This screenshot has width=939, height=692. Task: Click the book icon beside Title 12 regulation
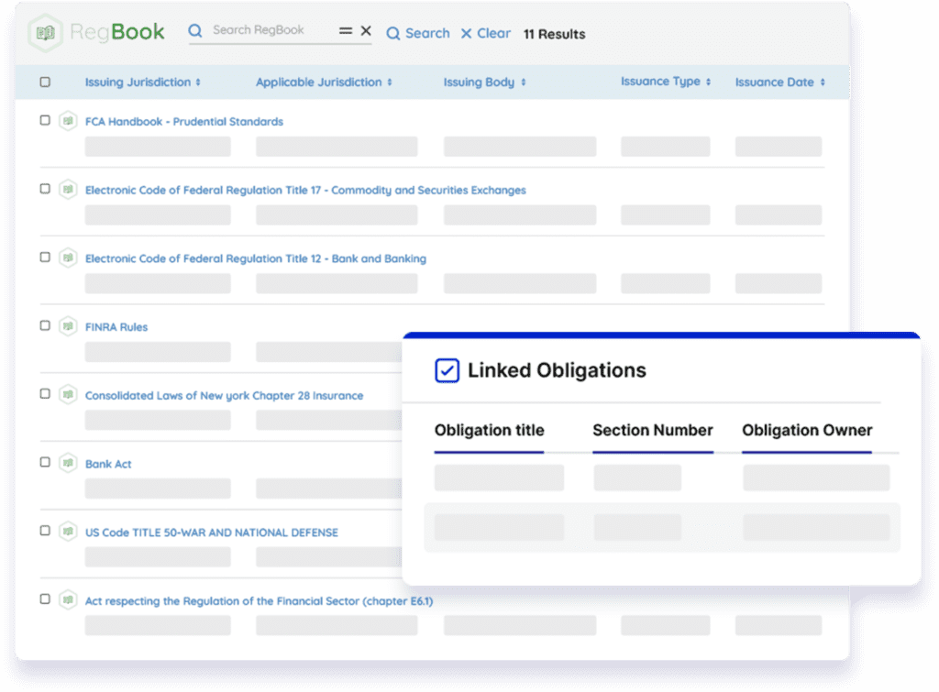(68, 258)
